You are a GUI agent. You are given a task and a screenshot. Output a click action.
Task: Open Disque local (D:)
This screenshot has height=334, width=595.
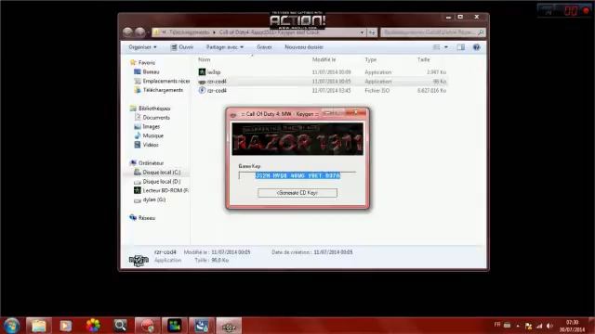[x=161, y=182]
